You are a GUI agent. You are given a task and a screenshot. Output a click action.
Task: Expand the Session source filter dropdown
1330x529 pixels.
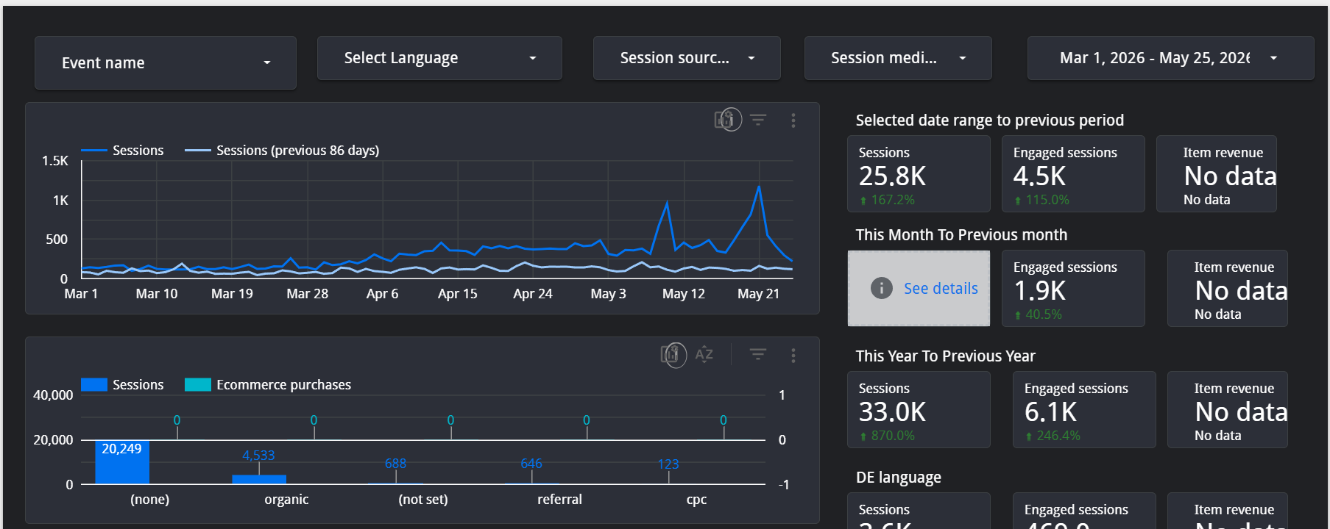click(687, 58)
